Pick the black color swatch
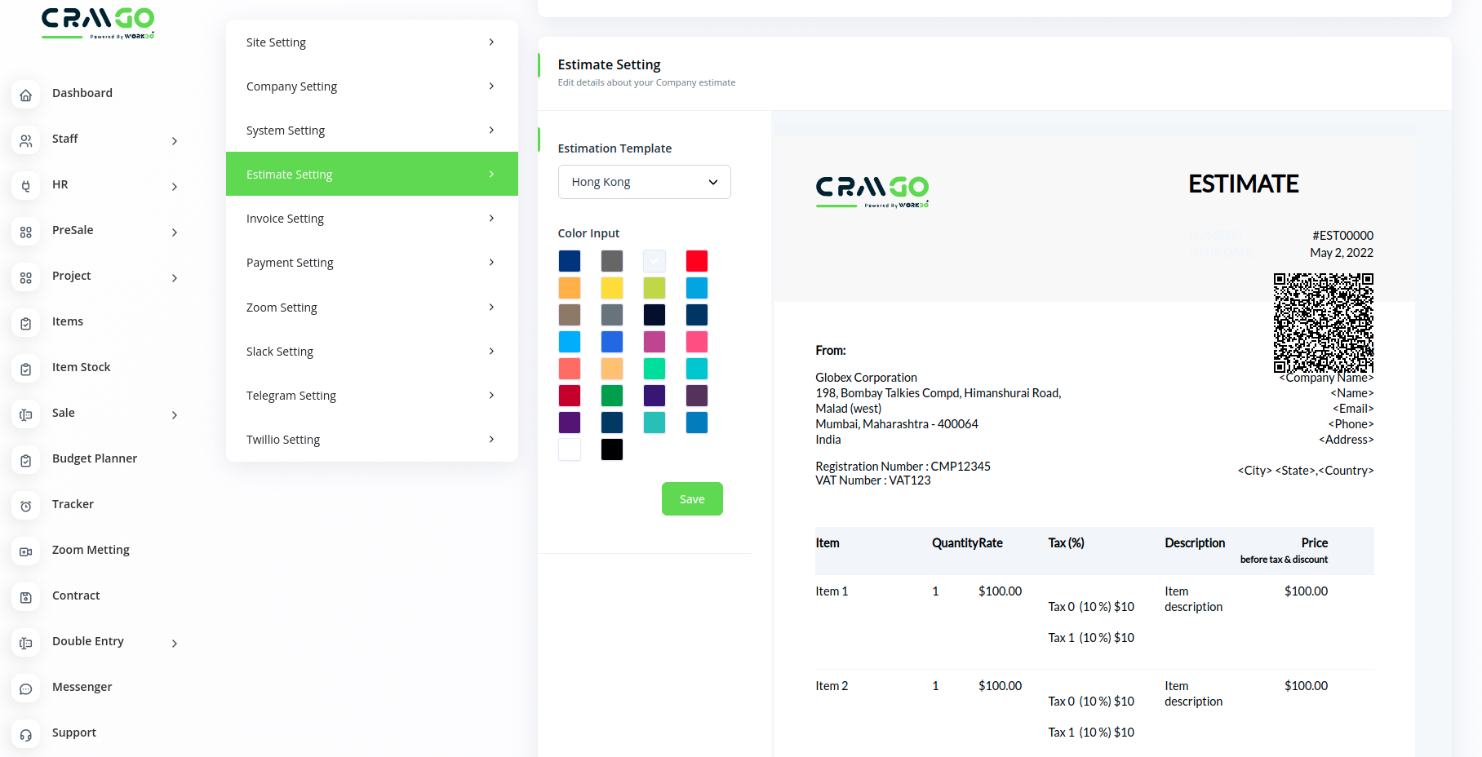 (612, 449)
